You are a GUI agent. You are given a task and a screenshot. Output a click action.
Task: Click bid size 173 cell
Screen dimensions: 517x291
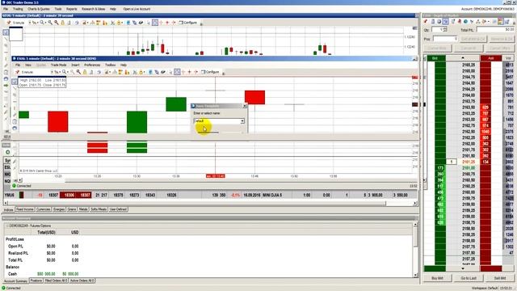pyautogui.click(x=440, y=168)
